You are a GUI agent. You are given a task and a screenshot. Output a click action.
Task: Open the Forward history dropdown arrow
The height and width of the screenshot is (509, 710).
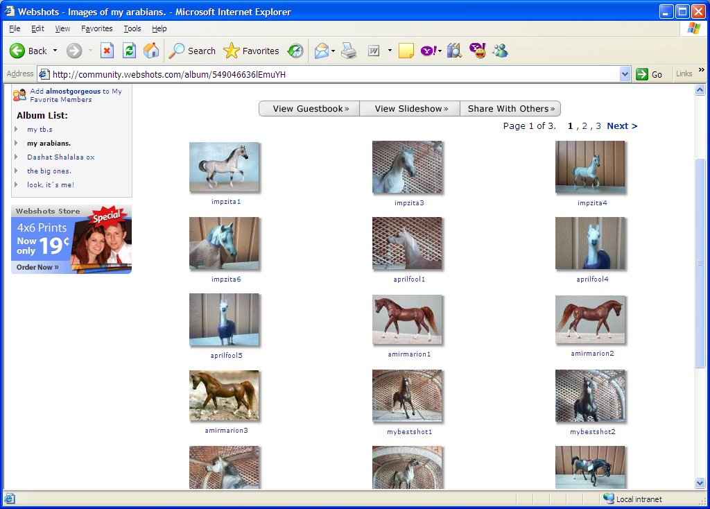(x=90, y=51)
